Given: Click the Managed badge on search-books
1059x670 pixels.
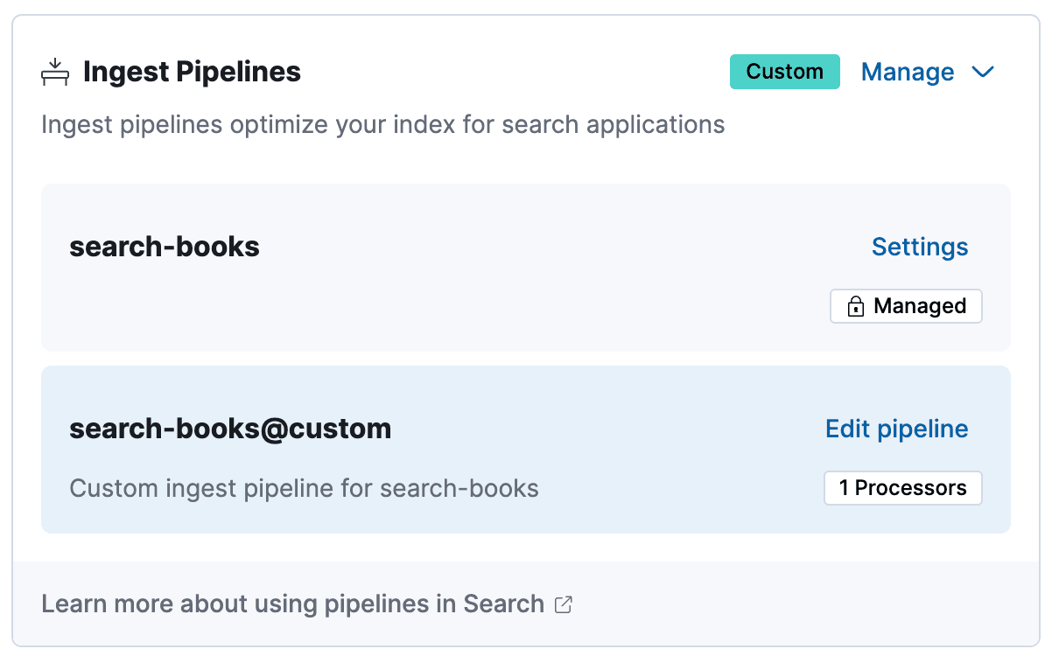Looking at the screenshot, I should tap(906, 305).
